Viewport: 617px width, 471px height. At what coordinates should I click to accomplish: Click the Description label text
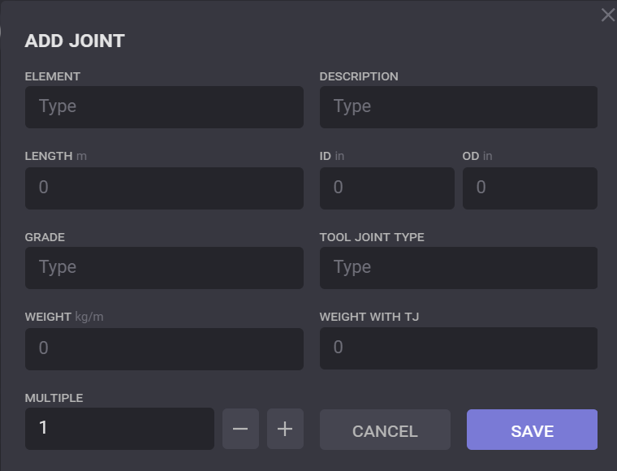(359, 76)
